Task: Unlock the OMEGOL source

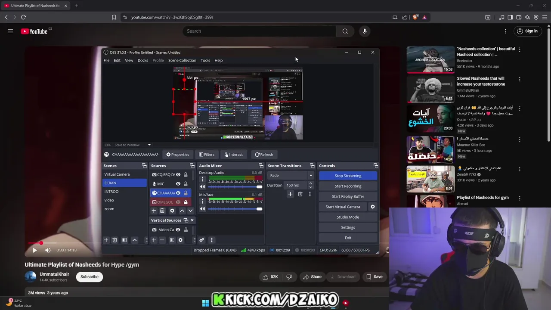Action: tap(186, 202)
